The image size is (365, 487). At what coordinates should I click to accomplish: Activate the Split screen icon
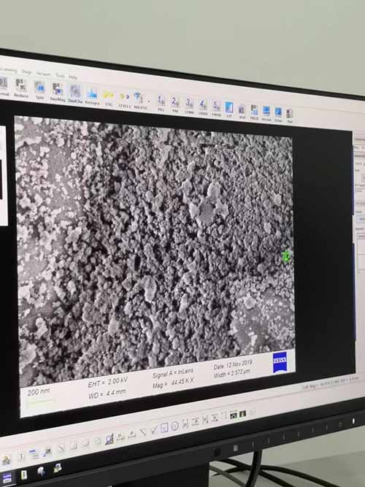click(x=39, y=88)
